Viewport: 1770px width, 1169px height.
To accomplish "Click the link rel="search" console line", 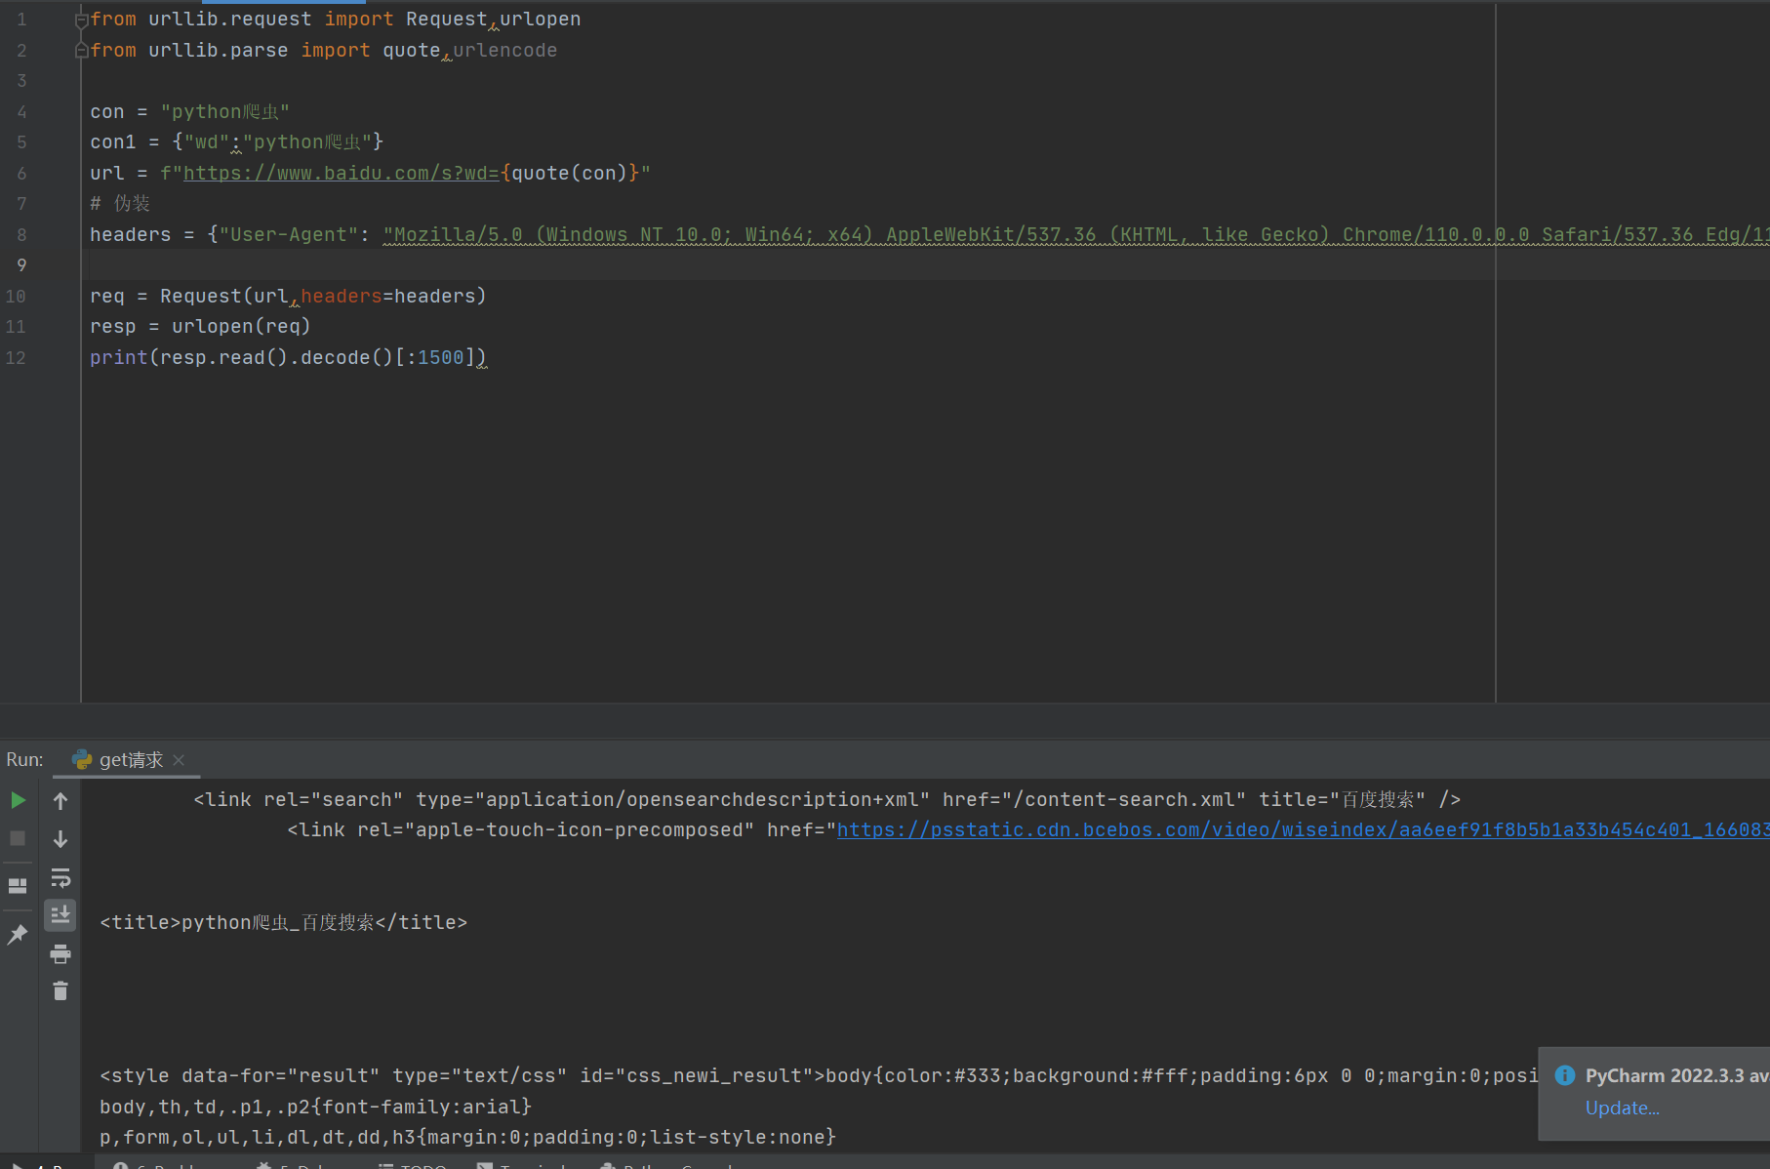I will [x=827, y=800].
